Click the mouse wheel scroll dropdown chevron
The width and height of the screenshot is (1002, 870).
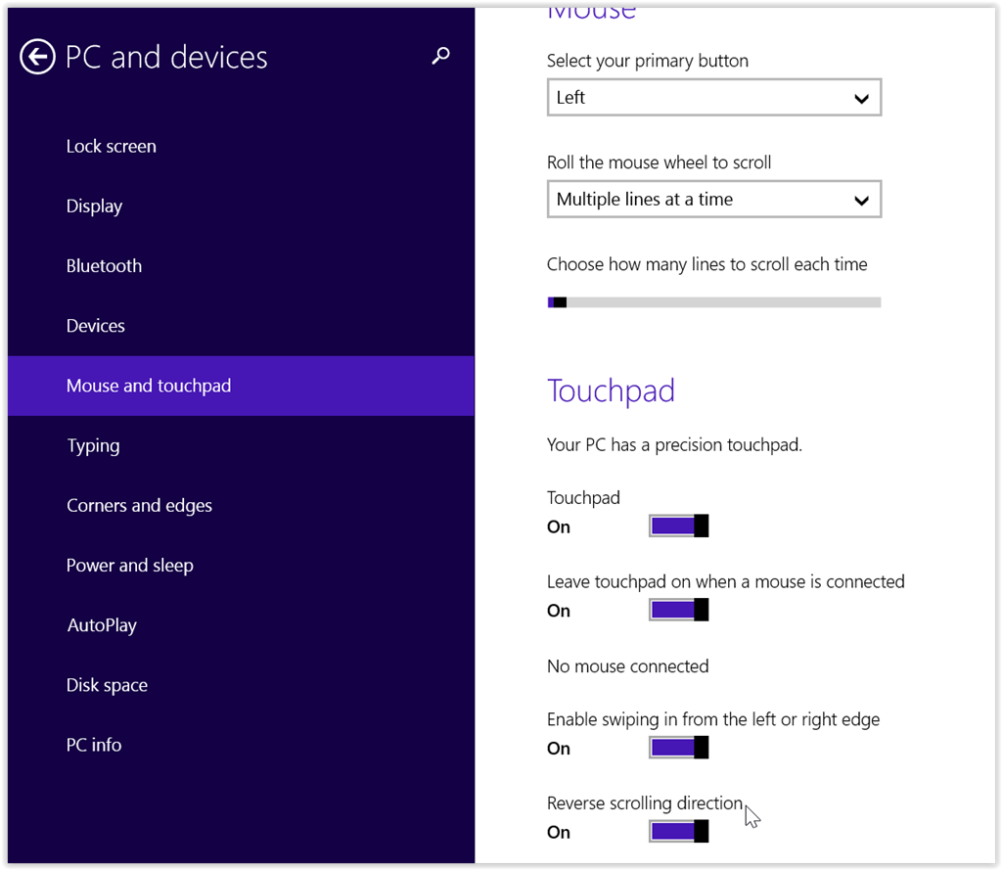point(861,201)
